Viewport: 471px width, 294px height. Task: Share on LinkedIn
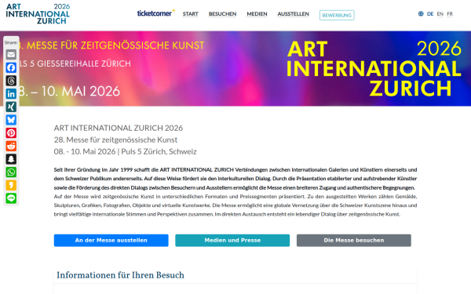pos(11,94)
